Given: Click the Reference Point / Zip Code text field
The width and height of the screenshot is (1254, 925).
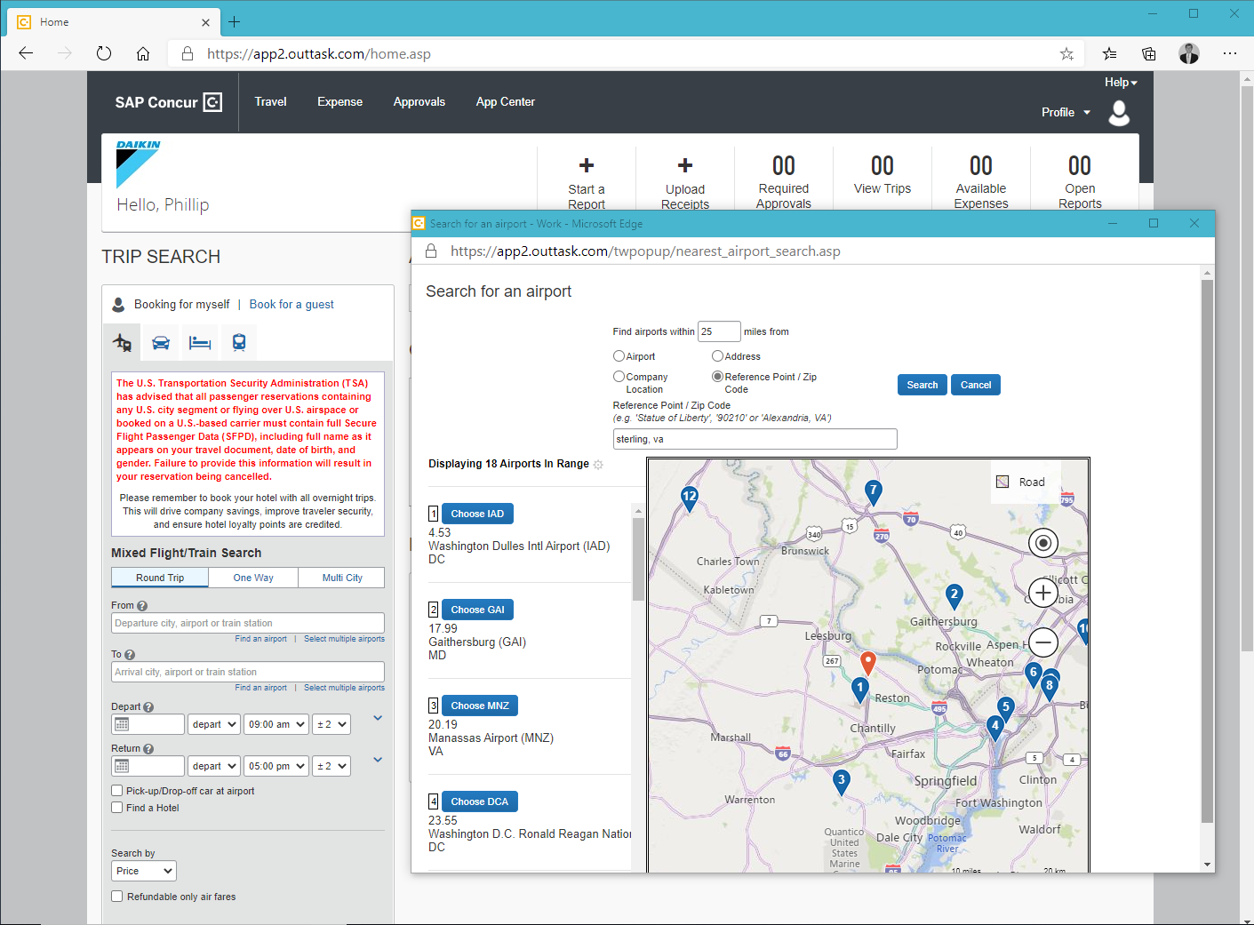Looking at the screenshot, I should (755, 439).
